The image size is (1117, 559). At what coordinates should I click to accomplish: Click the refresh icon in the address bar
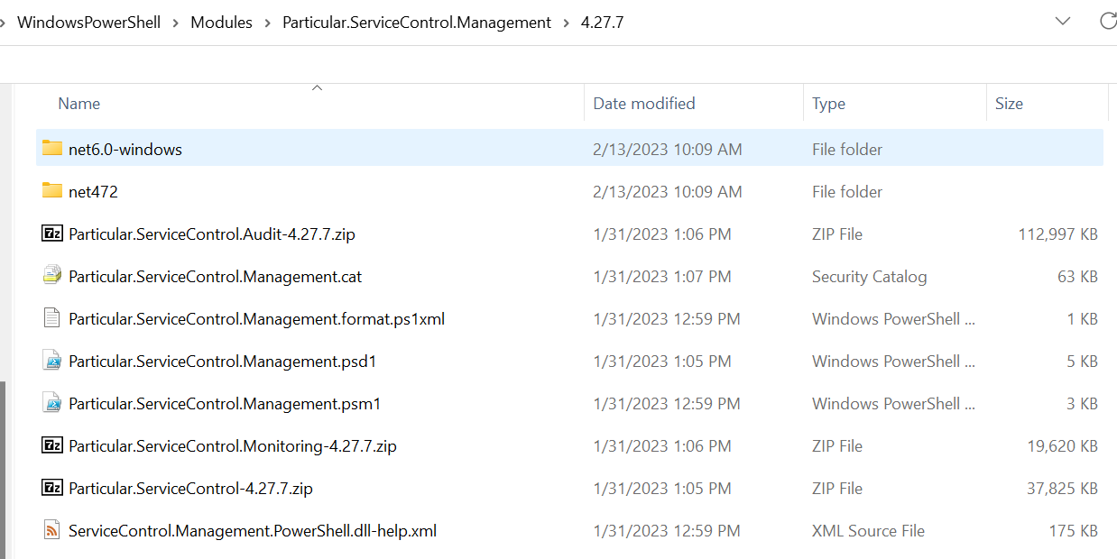(x=1108, y=20)
